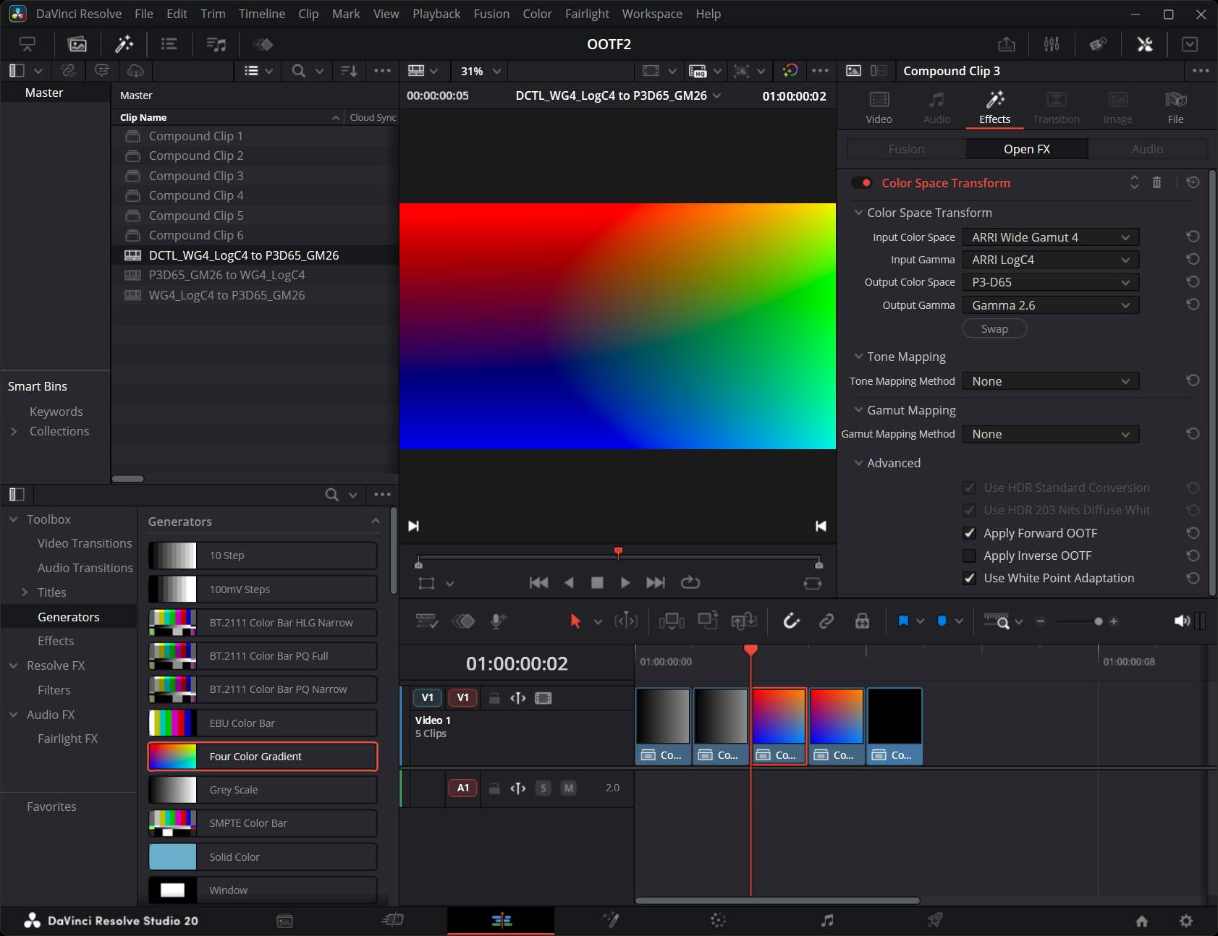The width and height of the screenshot is (1218, 936).
Task: Open the Input Color Space dropdown
Action: click(x=1051, y=237)
